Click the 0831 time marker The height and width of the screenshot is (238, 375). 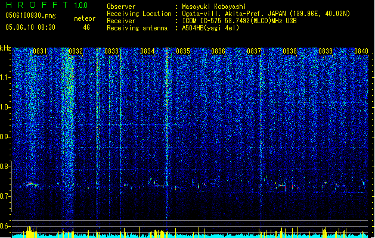pos(40,51)
